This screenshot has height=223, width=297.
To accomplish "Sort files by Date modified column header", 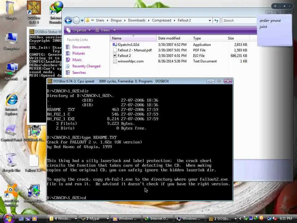I will point(174,38).
